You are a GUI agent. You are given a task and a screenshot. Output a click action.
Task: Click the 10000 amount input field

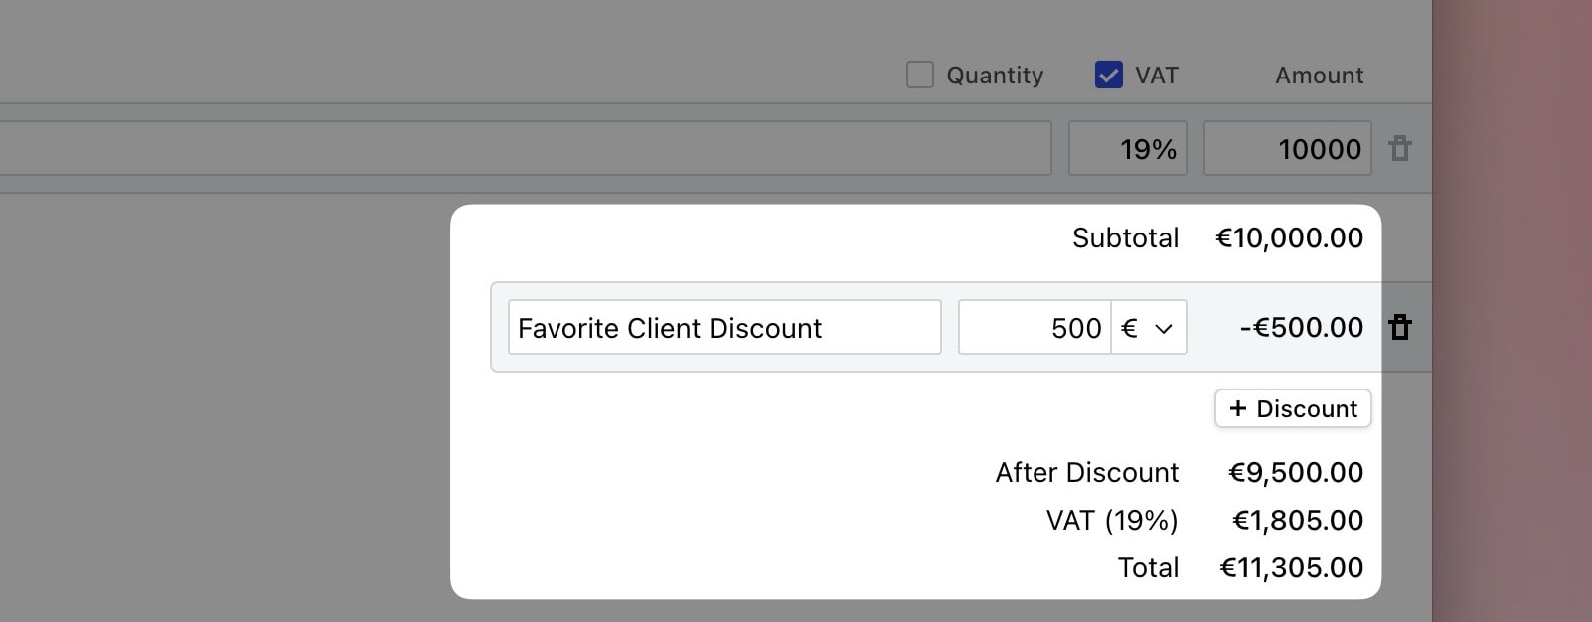[1287, 149]
